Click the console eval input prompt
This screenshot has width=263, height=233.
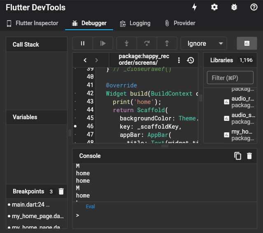pos(164,216)
